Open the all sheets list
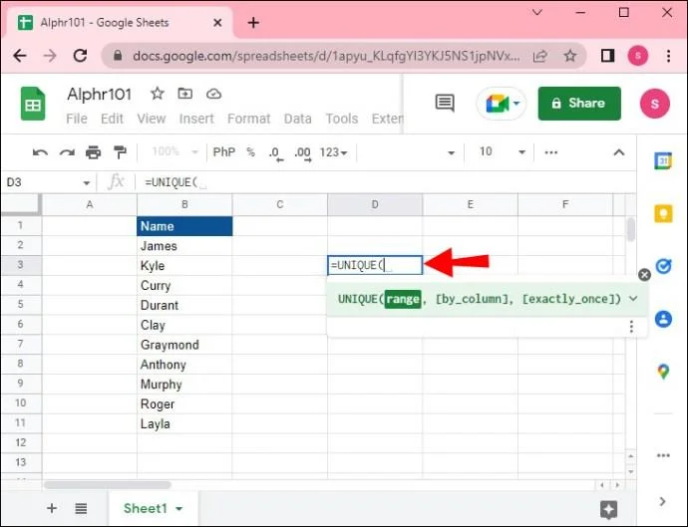This screenshot has width=688, height=527. 81,508
